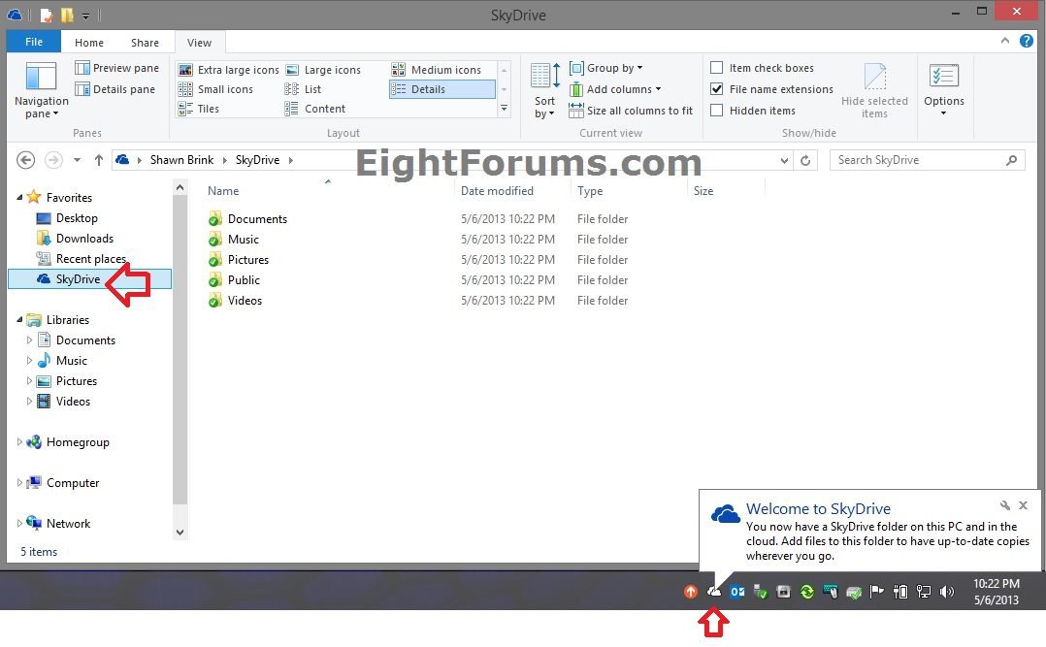The width and height of the screenshot is (1046, 647).
Task: Open the File menu
Action: pos(33,42)
